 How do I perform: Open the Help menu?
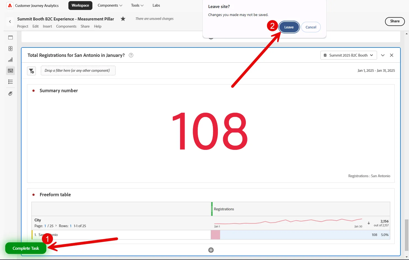(98, 26)
